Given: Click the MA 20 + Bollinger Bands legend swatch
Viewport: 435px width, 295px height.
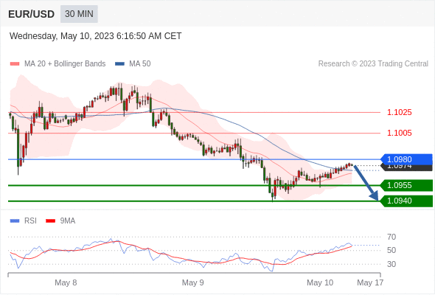Looking at the screenshot, I should (x=15, y=64).
